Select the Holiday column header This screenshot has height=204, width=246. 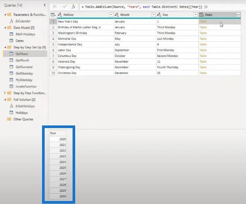85,15
